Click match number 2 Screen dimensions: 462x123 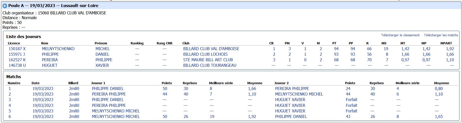coord(10,94)
